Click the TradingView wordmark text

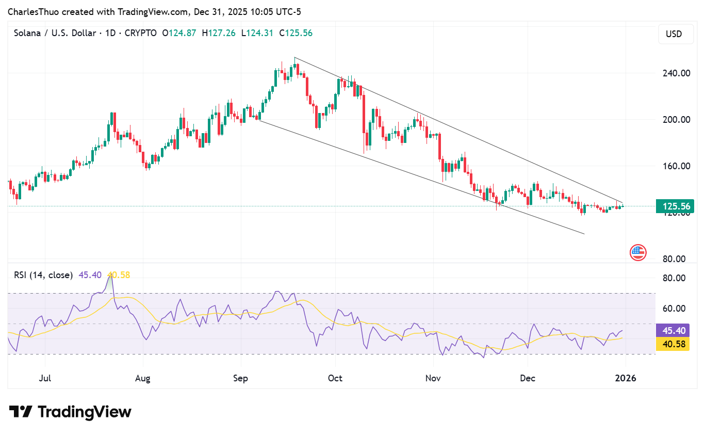click(x=85, y=412)
